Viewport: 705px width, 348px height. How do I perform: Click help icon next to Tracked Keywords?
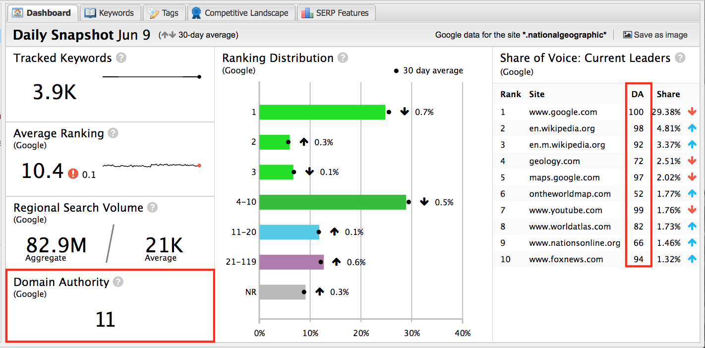click(121, 58)
